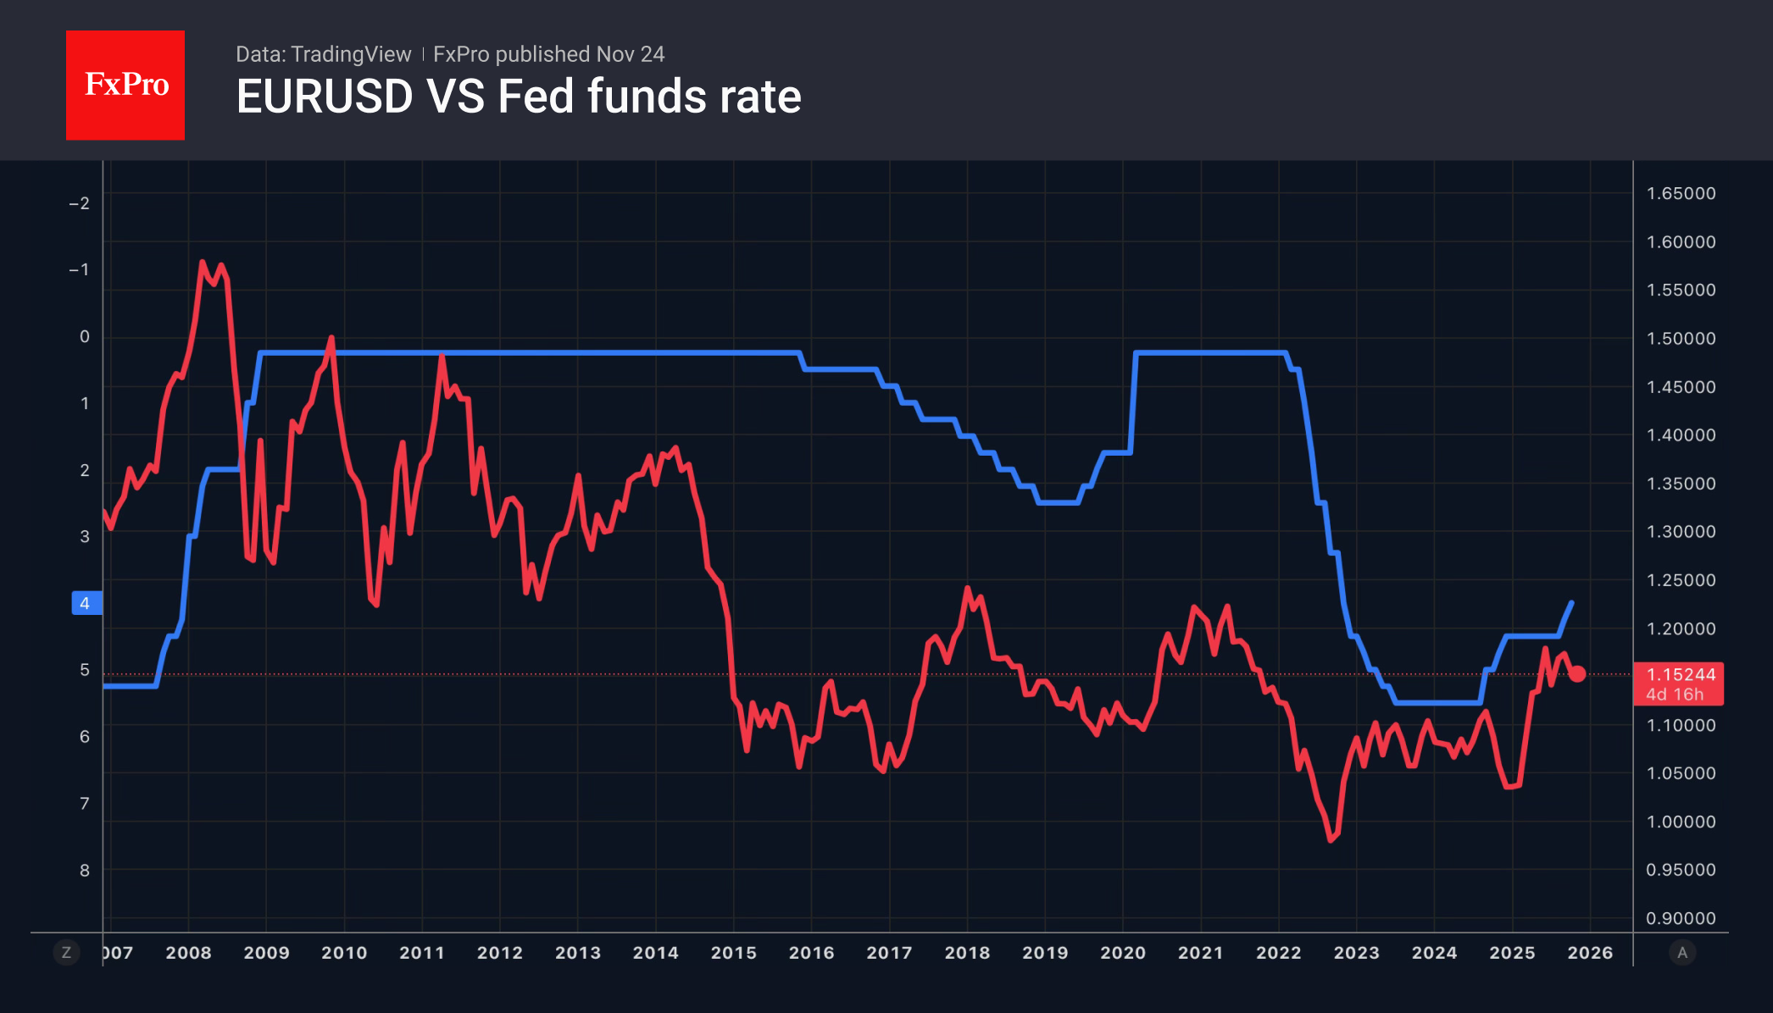Select the 2026 label on time axis
1773x1013 pixels.
1590,953
